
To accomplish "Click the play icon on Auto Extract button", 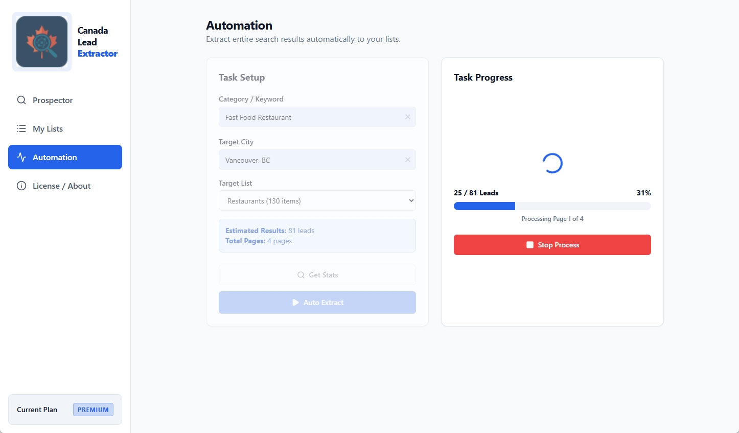I will pyautogui.click(x=296, y=302).
